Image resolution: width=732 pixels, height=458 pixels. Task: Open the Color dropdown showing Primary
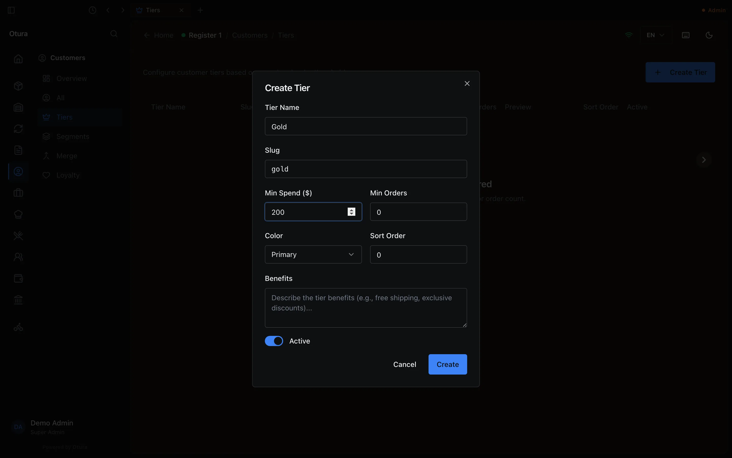point(313,254)
